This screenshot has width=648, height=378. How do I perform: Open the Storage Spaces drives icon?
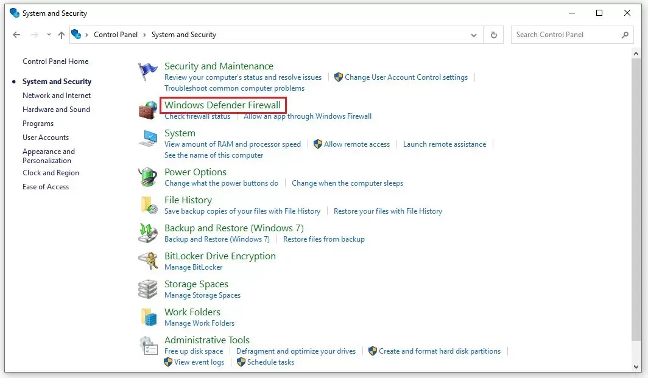pyautogui.click(x=148, y=289)
